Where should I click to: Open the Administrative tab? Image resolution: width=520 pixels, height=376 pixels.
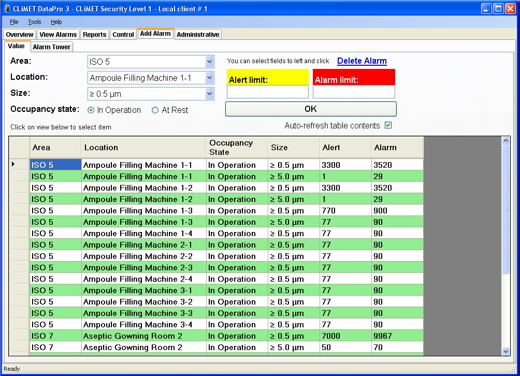(x=198, y=35)
